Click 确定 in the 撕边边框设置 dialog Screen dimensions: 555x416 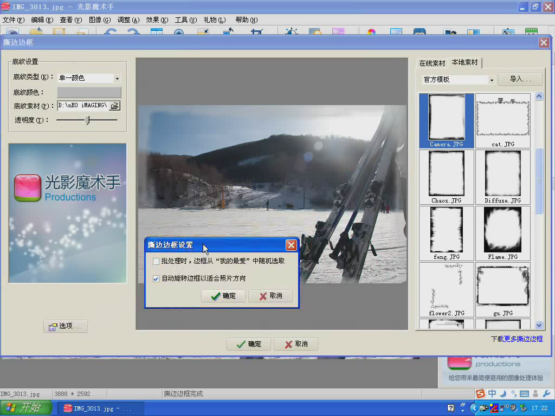[223, 296]
